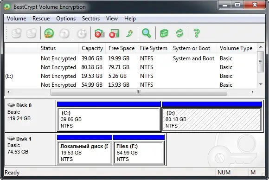Click the horizontal scrollbar right arrow

252,92
